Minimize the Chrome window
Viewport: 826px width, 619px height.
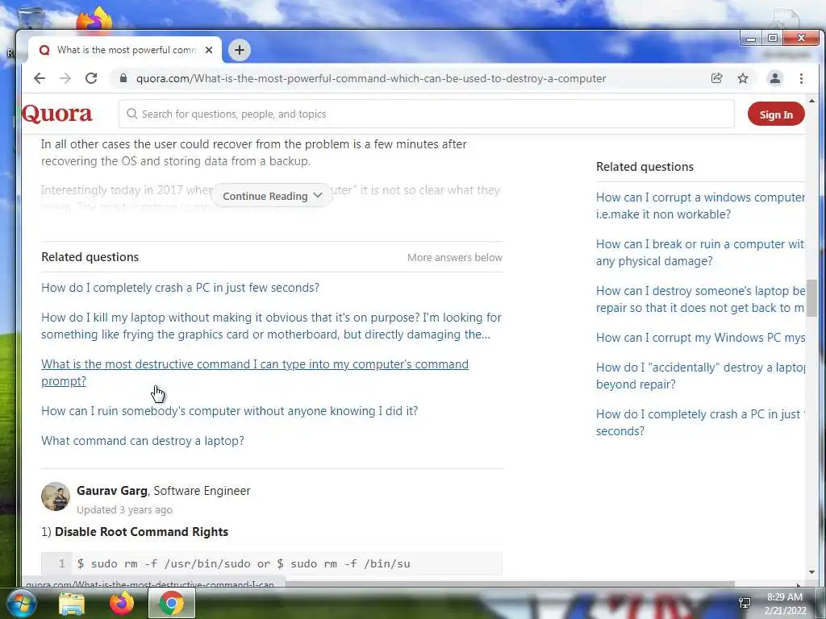[x=751, y=39]
